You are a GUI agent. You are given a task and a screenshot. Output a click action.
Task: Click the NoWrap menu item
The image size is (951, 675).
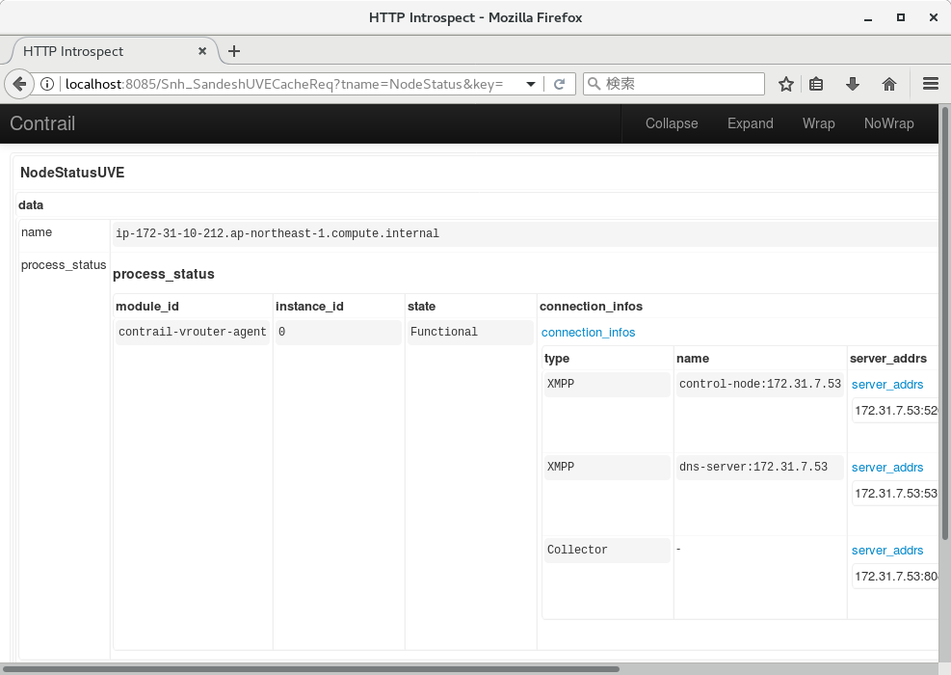(888, 123)
